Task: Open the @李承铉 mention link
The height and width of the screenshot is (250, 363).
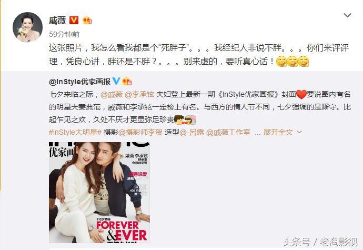Action: tap(139, 94)
